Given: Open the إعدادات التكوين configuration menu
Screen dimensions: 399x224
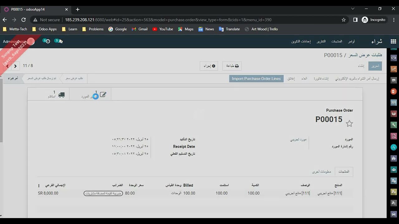Looking at the screenshot, I should (x=301, y=41).
